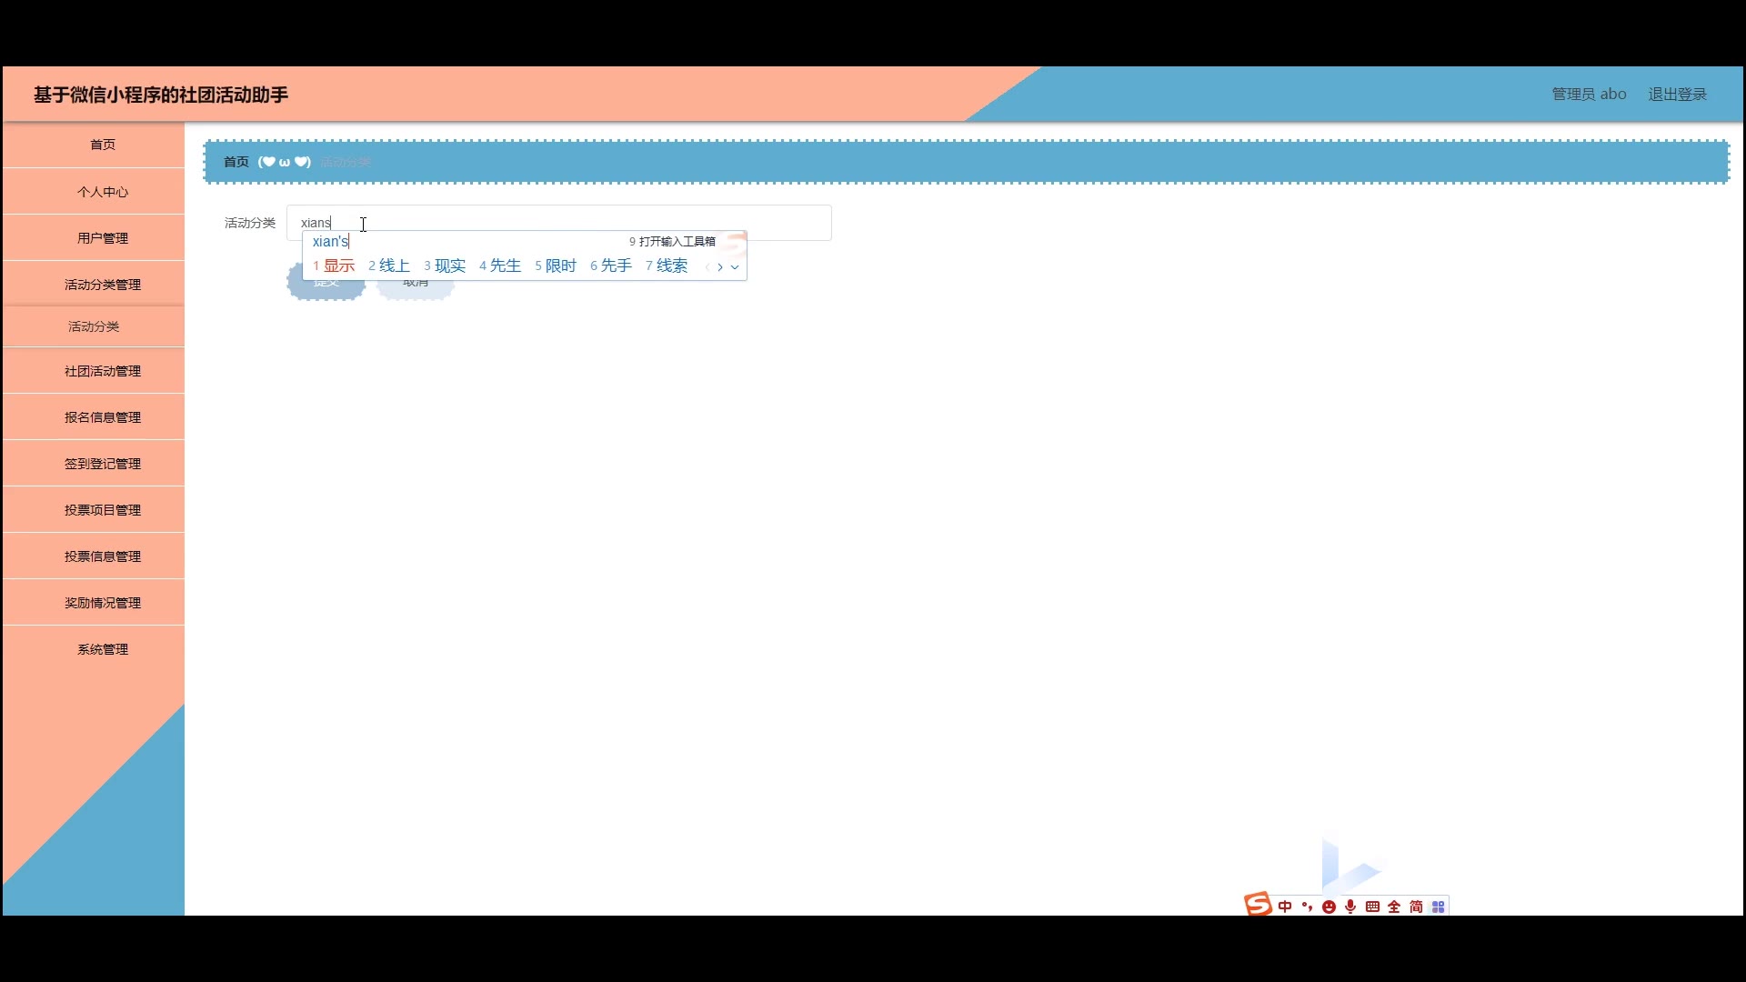Open 用户管理 in sidebar

(103, 238)
